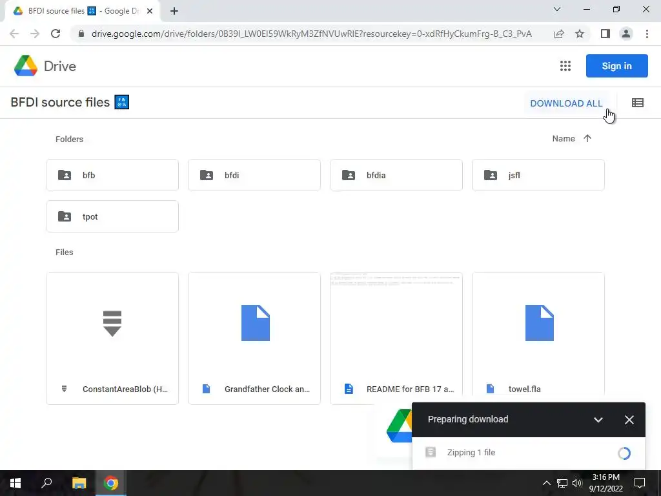This screenshot has height=496, width=661.
Task: Open towel.fla file thumbnail
Action: coord(538,323)
